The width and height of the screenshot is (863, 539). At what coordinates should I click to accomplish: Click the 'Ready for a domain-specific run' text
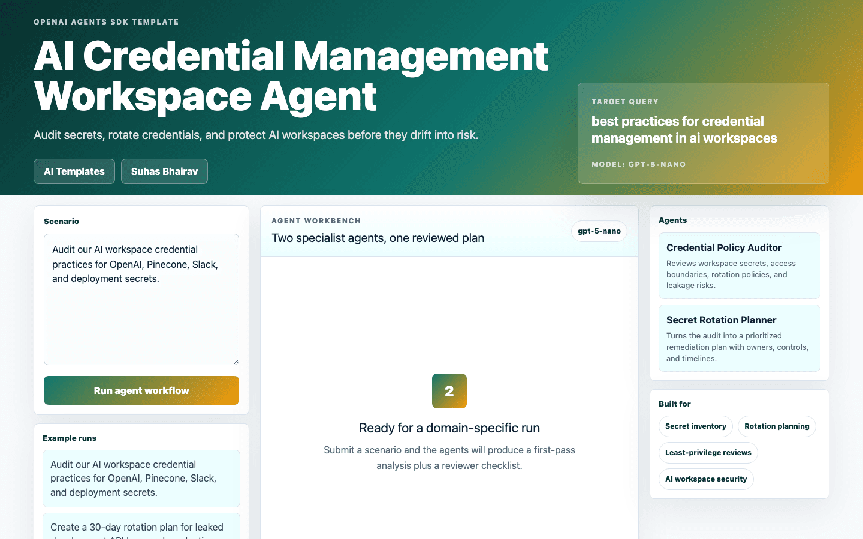[x=449, y=428]
